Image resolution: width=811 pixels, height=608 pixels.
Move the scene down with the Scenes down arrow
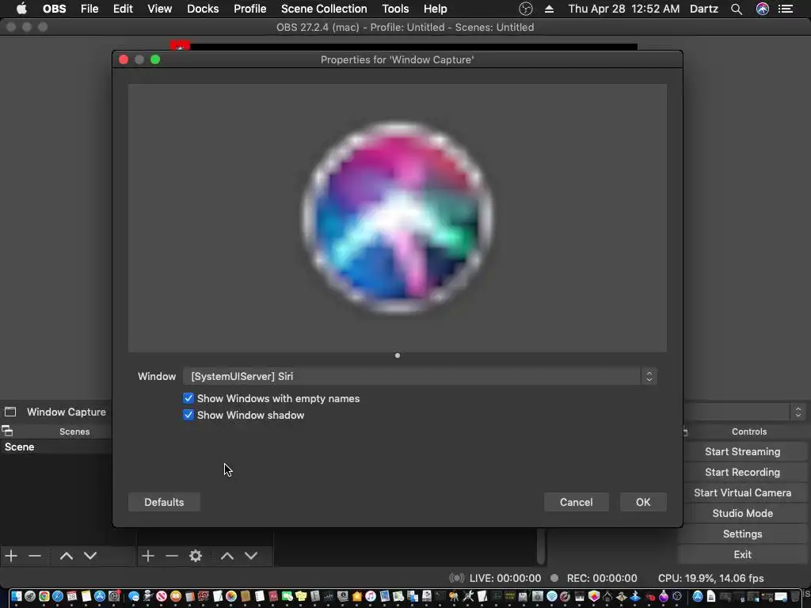pos(90,556)
